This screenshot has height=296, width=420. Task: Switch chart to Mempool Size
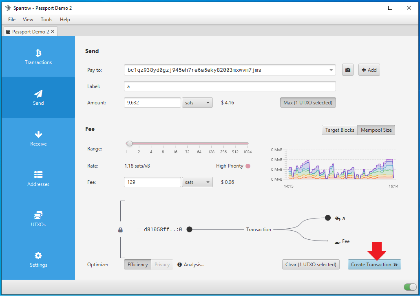(376, 130)
